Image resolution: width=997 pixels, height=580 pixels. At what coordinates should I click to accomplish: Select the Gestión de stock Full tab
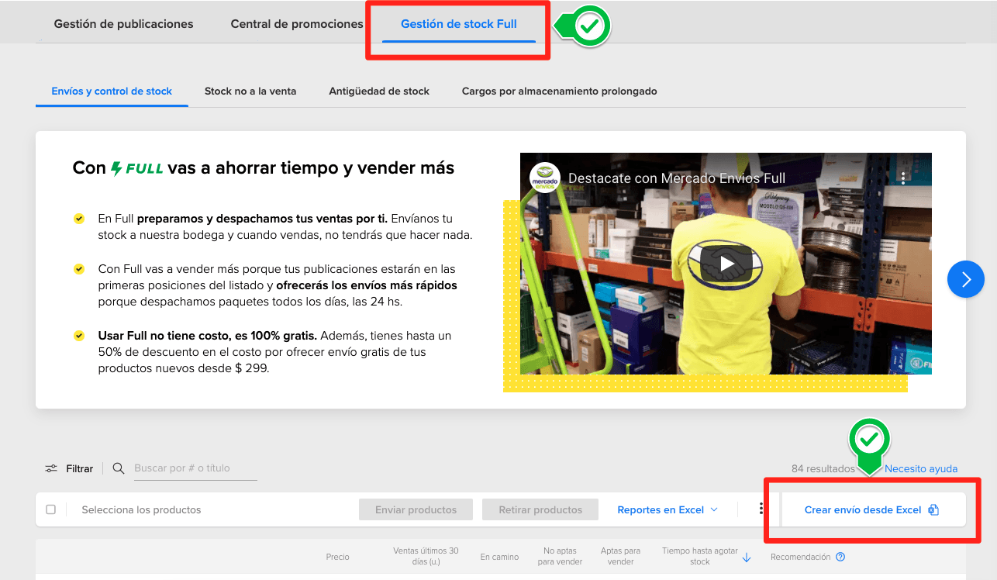pos(459,24)
